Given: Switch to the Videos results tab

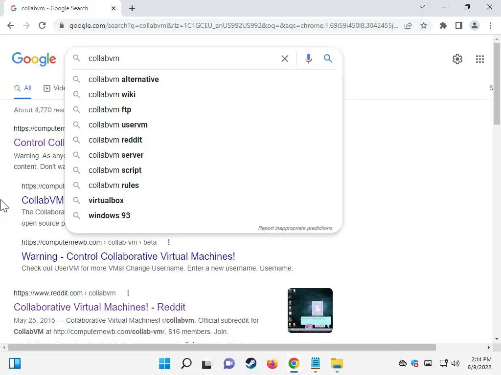Looking at the screenshot, I should point(54,88).
